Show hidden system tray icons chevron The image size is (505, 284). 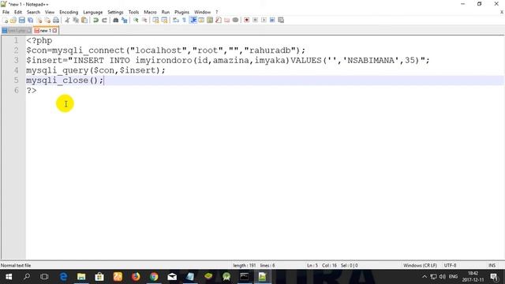(x=425, y=277)
